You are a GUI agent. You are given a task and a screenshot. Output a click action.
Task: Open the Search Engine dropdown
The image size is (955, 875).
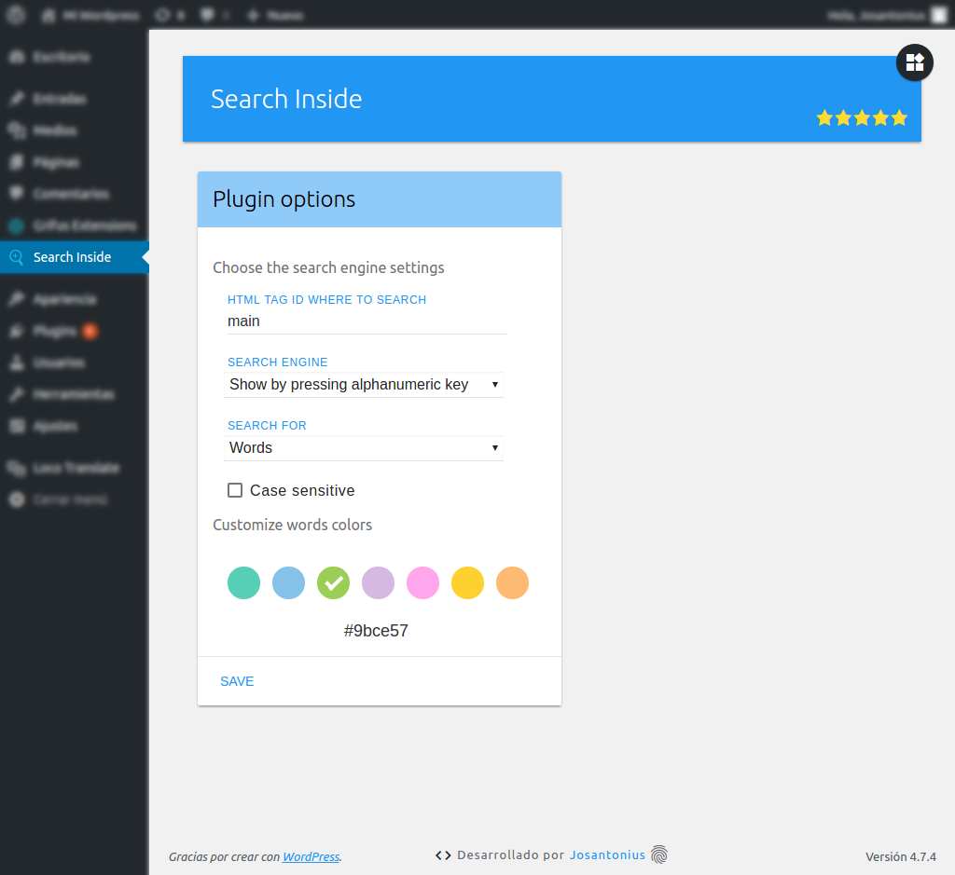point(364,385)
